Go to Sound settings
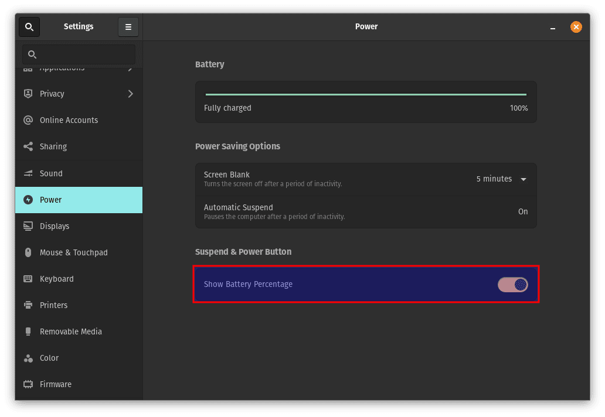Viewport: 605px width, 417px height. [x=79, y=173]
